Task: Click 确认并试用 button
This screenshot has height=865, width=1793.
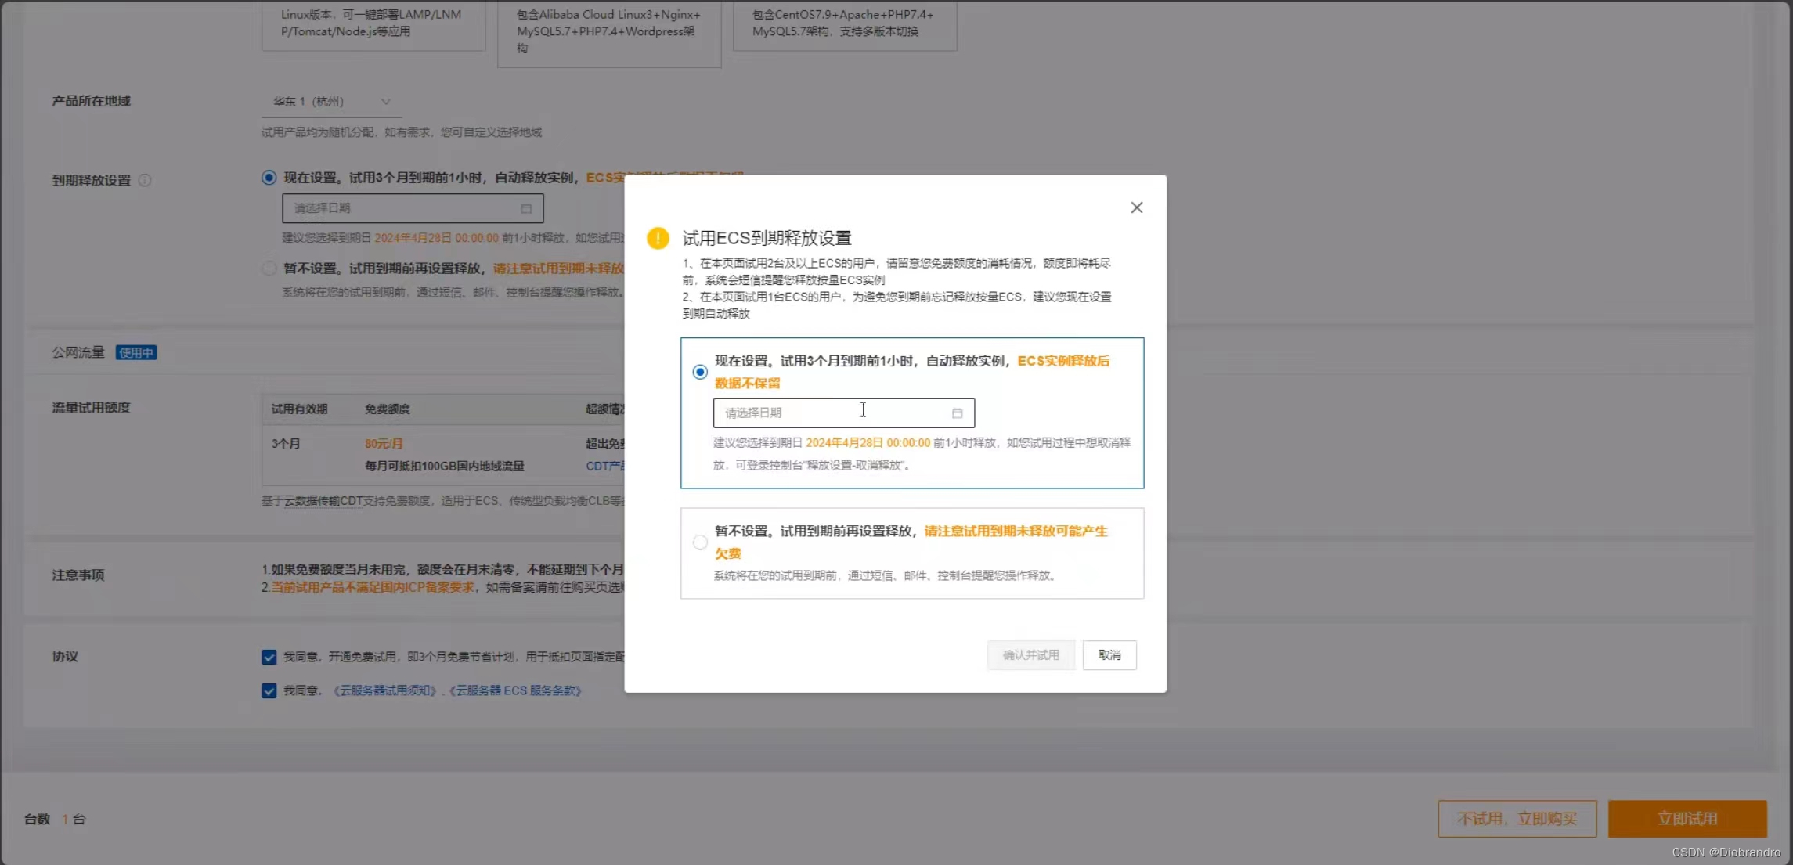Action: pyautogui.click(x=1030, y=655)
